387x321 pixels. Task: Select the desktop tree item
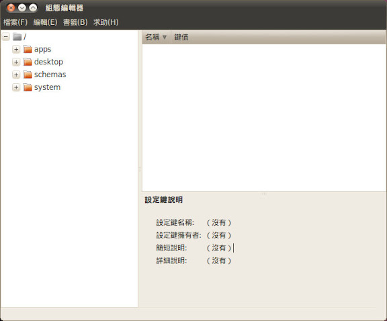[48, 62]
